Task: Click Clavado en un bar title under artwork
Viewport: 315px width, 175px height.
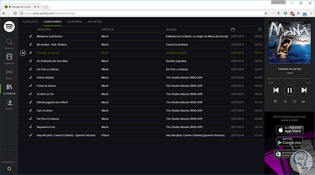Action: pyautogui.click(x=290, y=69)
